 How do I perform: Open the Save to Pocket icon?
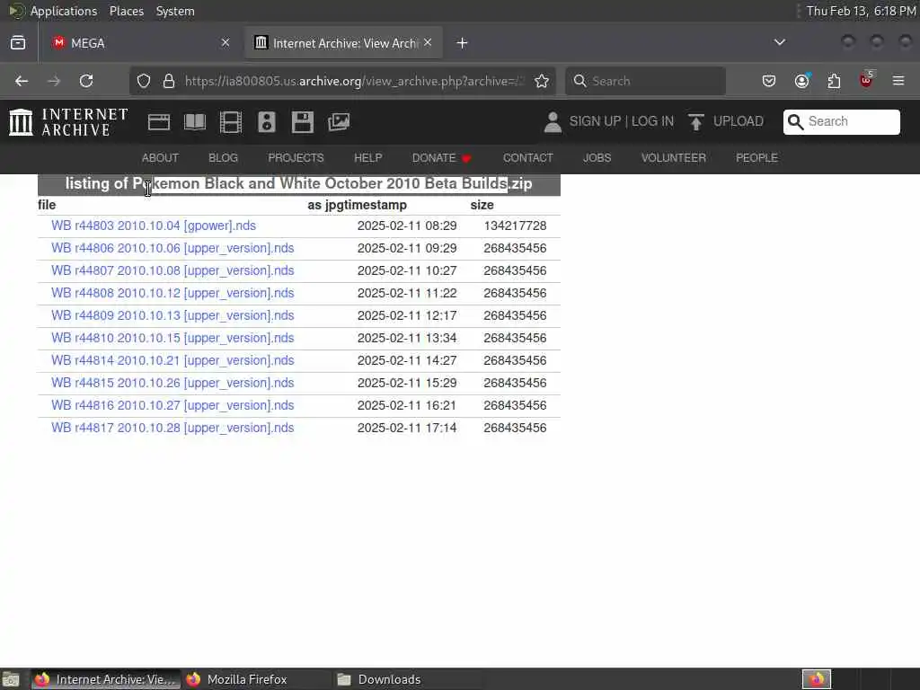point(769,81)
